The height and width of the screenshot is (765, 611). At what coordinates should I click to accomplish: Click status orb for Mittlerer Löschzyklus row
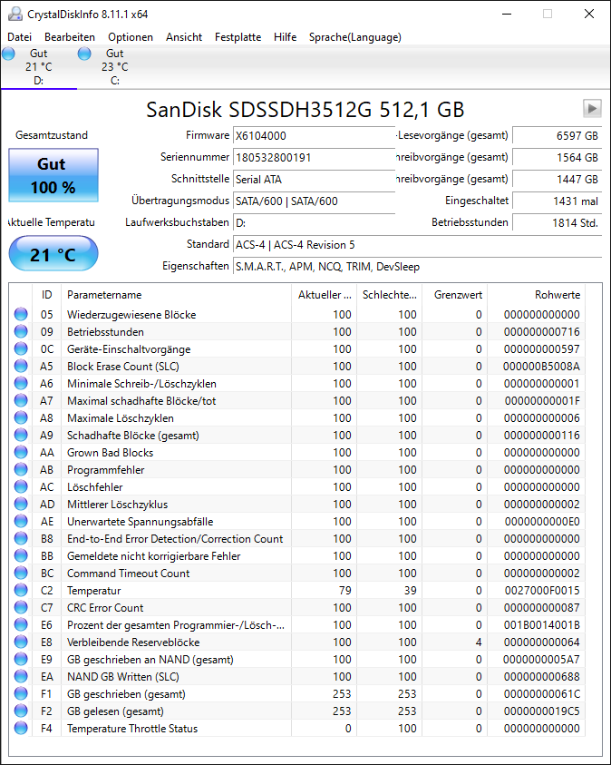[x=21, y=504]
